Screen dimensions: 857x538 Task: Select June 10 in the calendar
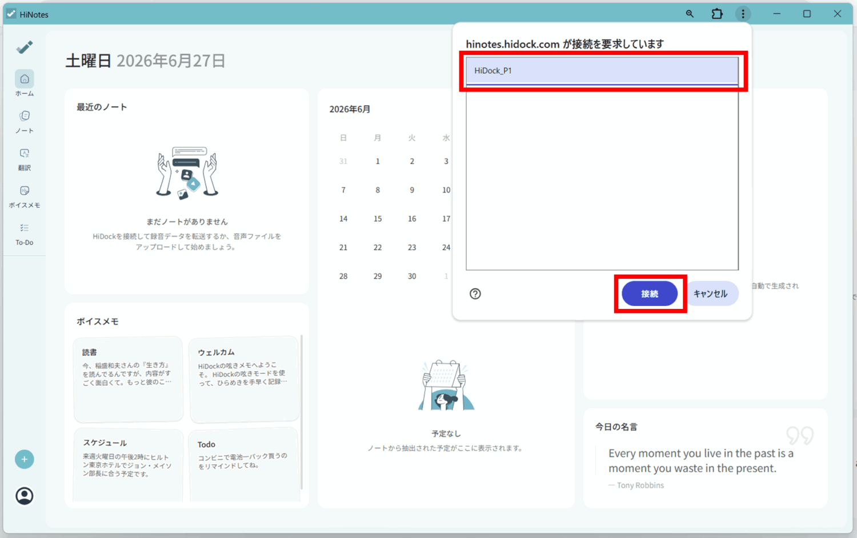coord(446,190)
